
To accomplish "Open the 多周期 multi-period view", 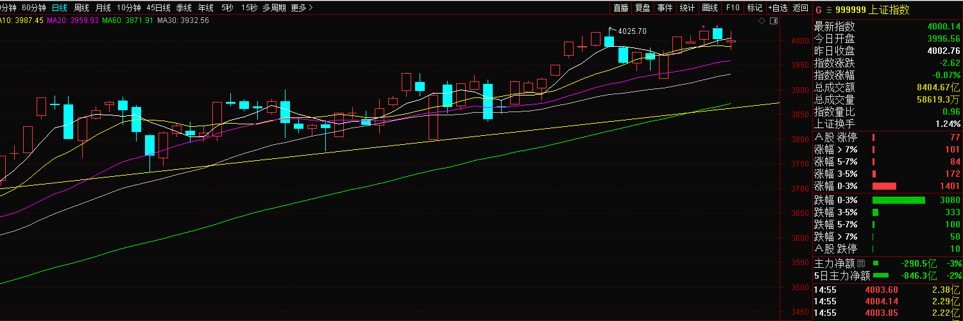I will click(274, 8).
